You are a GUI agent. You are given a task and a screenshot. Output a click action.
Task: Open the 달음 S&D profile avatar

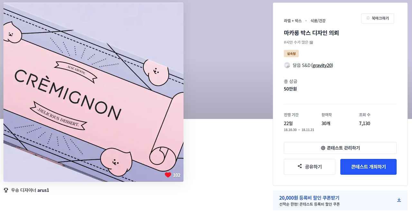coord(287,65)
